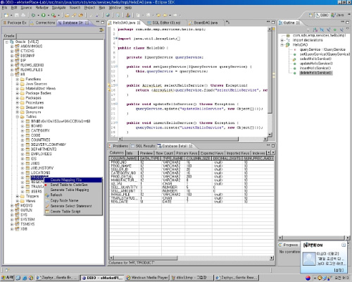Collapse HelloDAO class in Outline
Image resolution: width=352 pixels, height=282 pixels.
[282, 45]
